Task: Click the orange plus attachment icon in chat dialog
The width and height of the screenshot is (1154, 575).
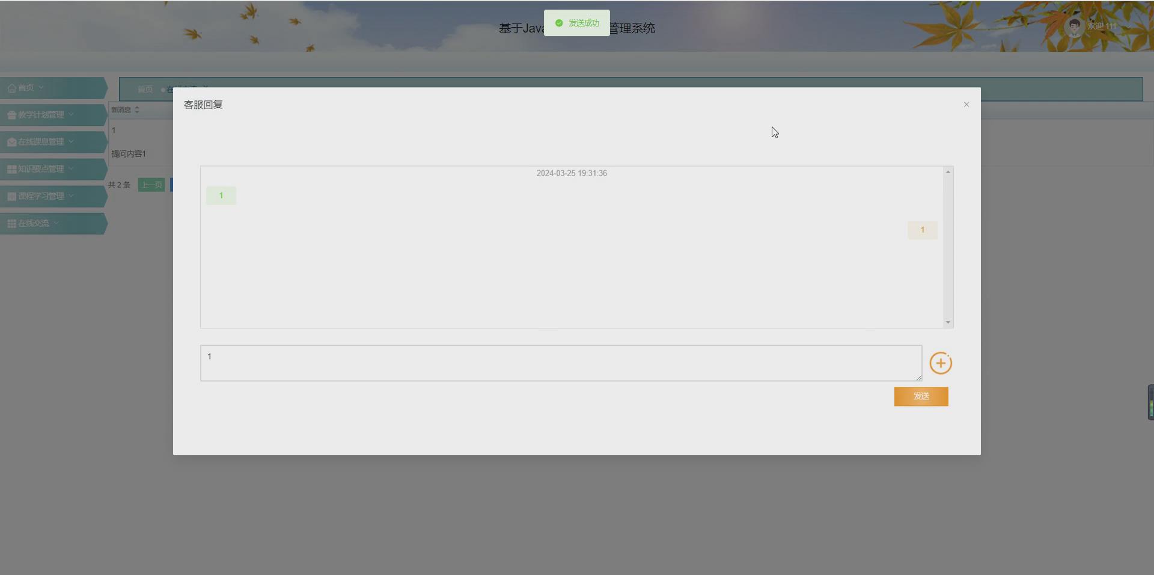Action: click(941, 363)
